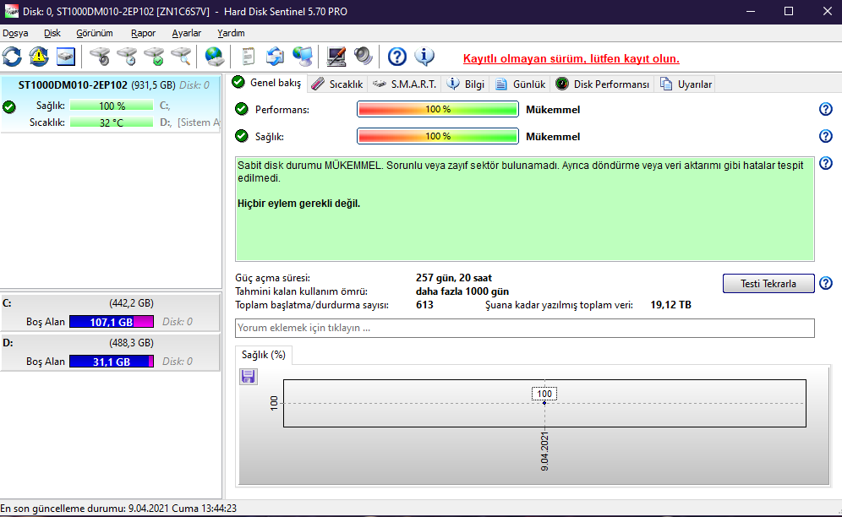The width and height of the screenshot is (842, 517).
Task: Switch to the Sıcaklık tab
Action: point(338,84)
